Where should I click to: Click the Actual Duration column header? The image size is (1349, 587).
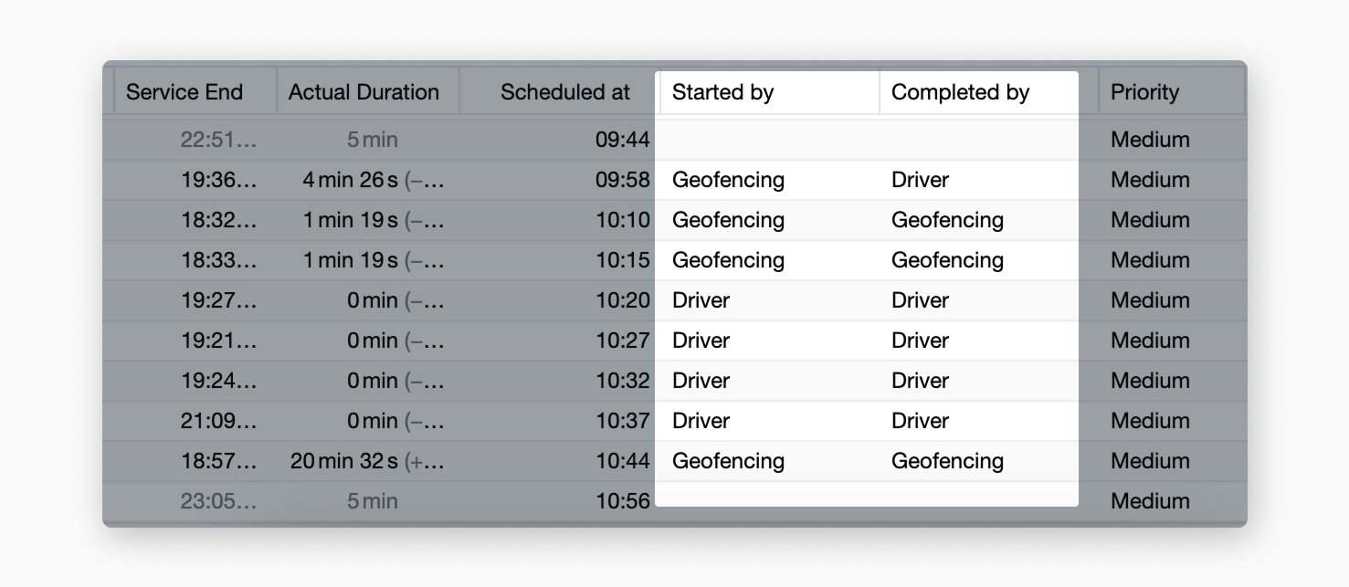(364, 92)
